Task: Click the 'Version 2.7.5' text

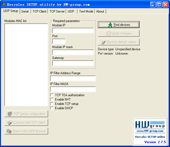Action: point(155,142)
